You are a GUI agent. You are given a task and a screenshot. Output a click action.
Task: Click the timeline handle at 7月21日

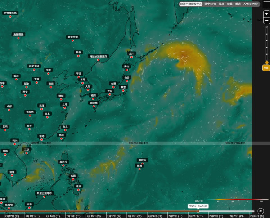tap(198, 211)
